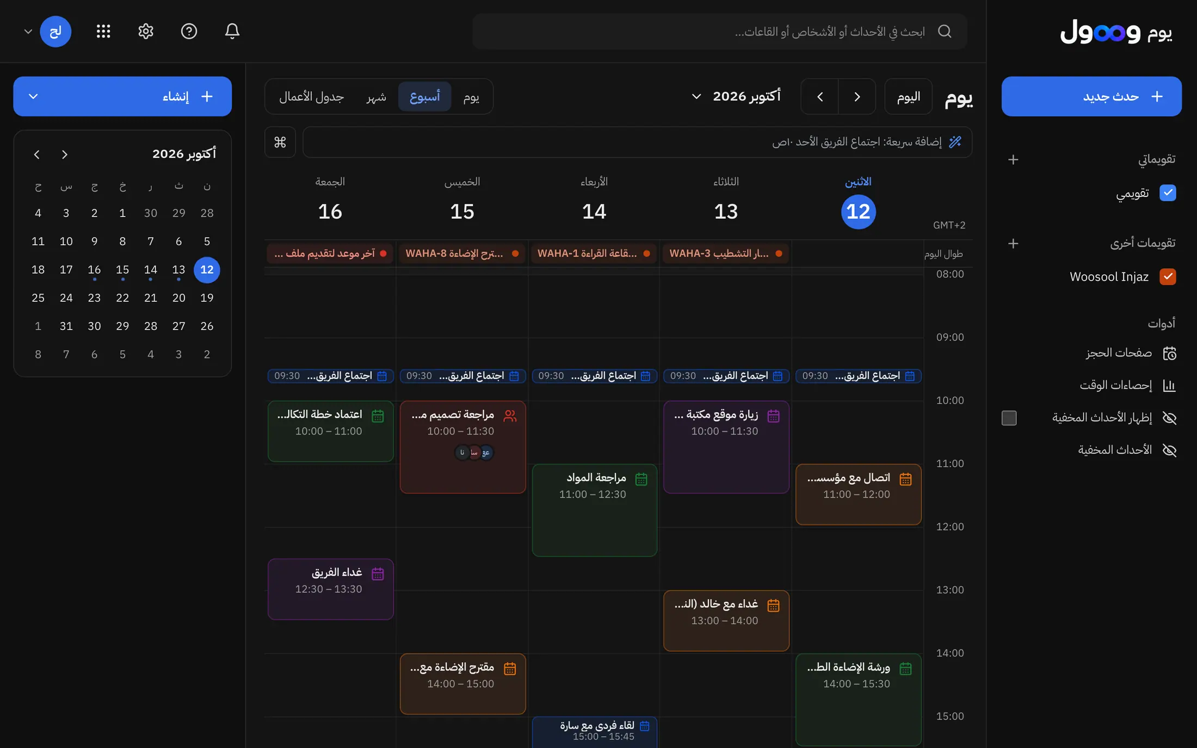
Task: Open hidden events list item
Action: coord(1127,450)
